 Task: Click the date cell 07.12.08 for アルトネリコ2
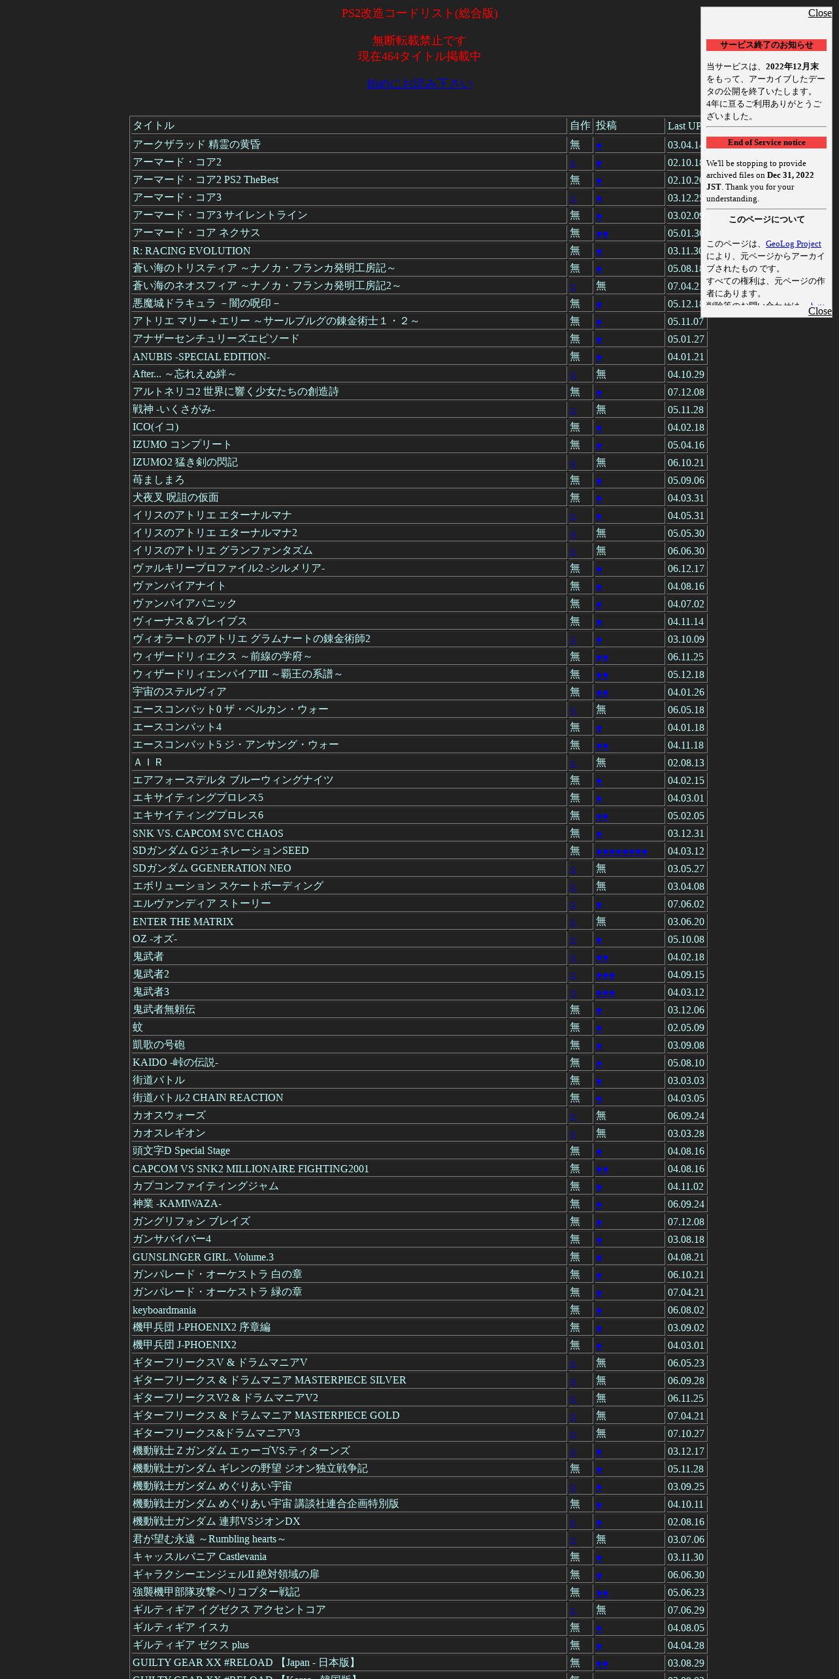click(x=686, y=392)
